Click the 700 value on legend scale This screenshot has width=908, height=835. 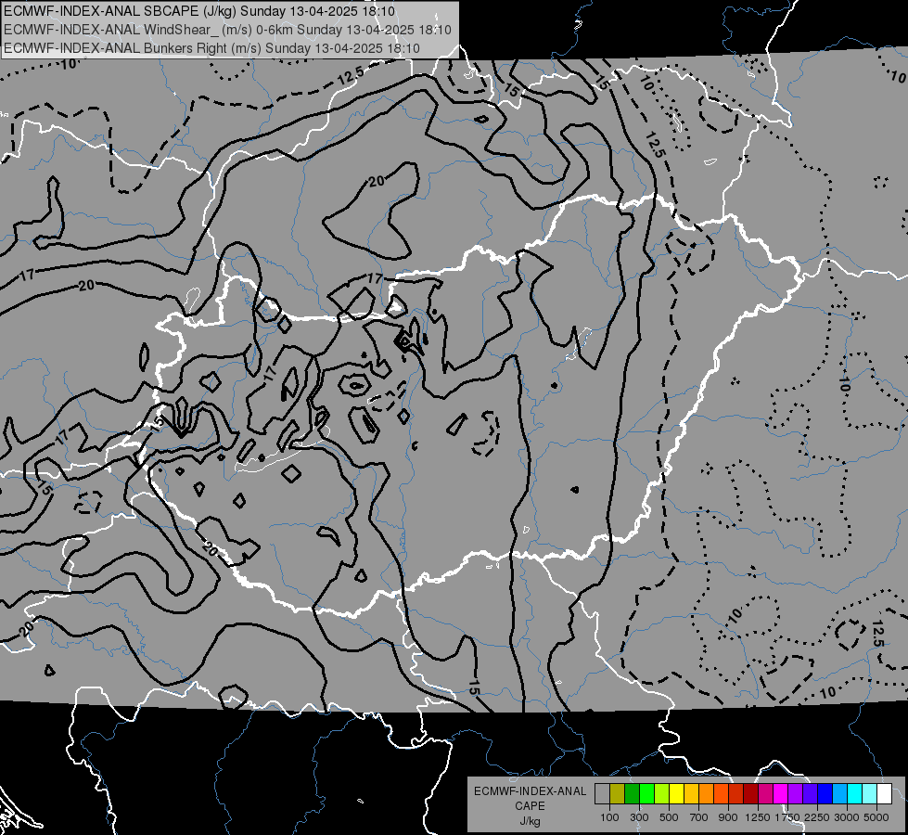point(699,817)
